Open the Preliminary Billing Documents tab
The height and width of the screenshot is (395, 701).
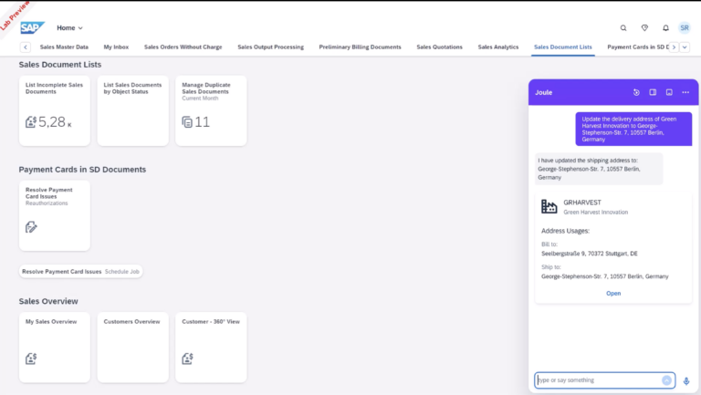click(x=360, y=47)
